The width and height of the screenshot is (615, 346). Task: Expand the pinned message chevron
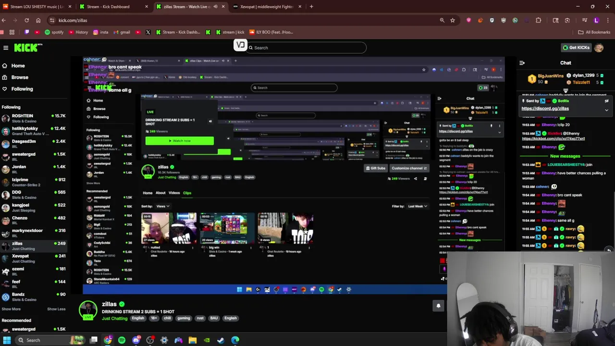606,111
